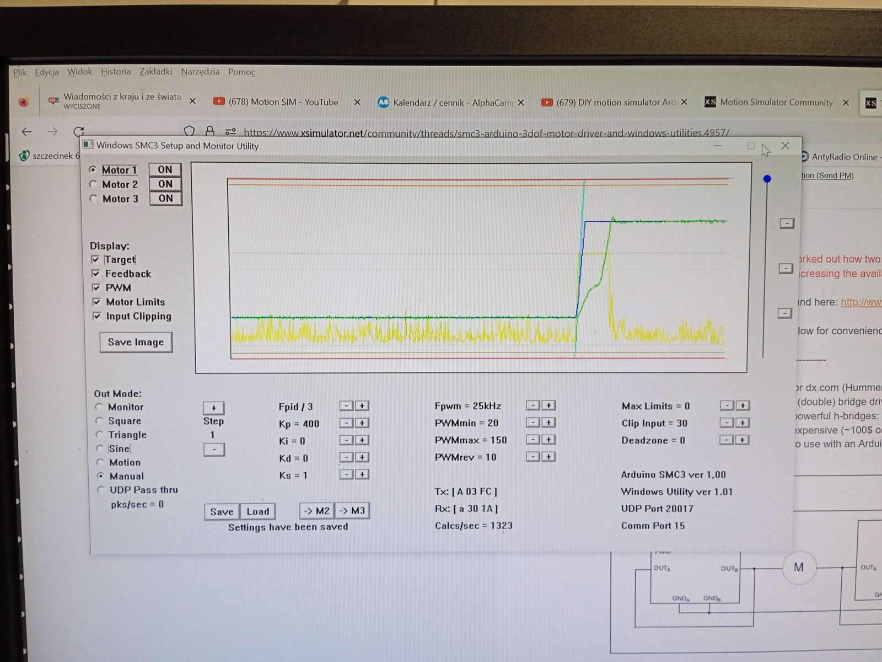882x662 pixels.
Task: Click the Load settings button
Action: point(258,511)
